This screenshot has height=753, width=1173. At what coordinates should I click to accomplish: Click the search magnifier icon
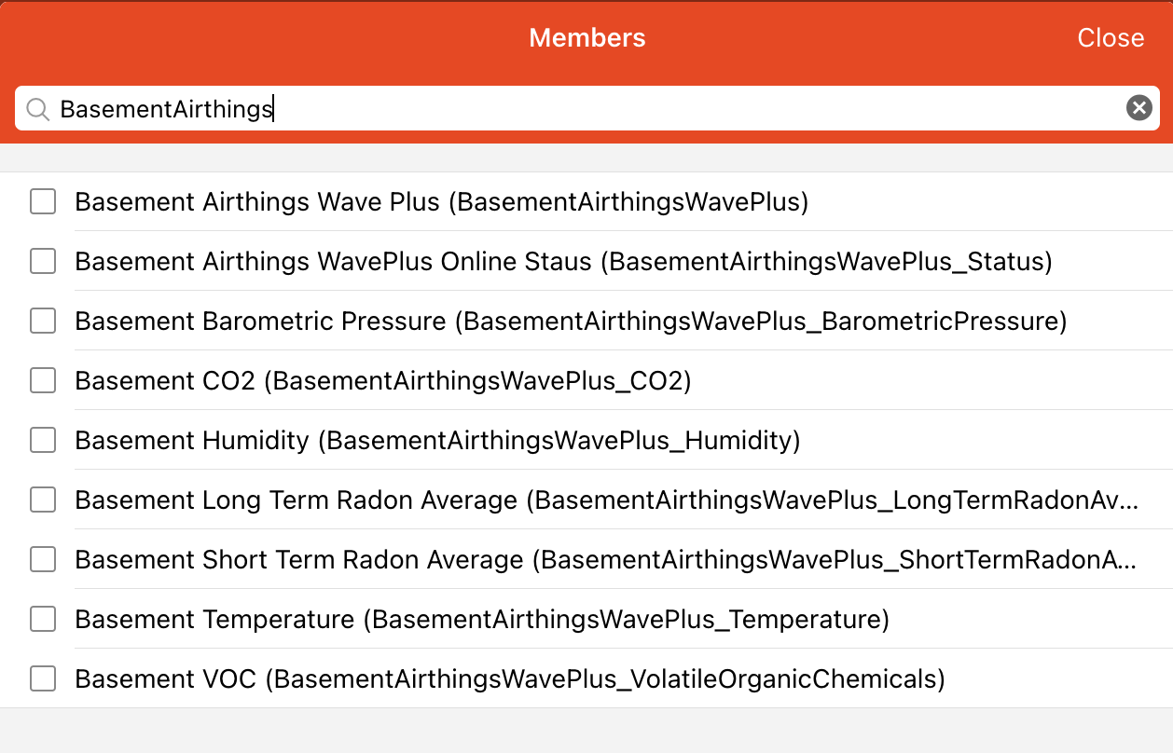(x=37, y=109)
